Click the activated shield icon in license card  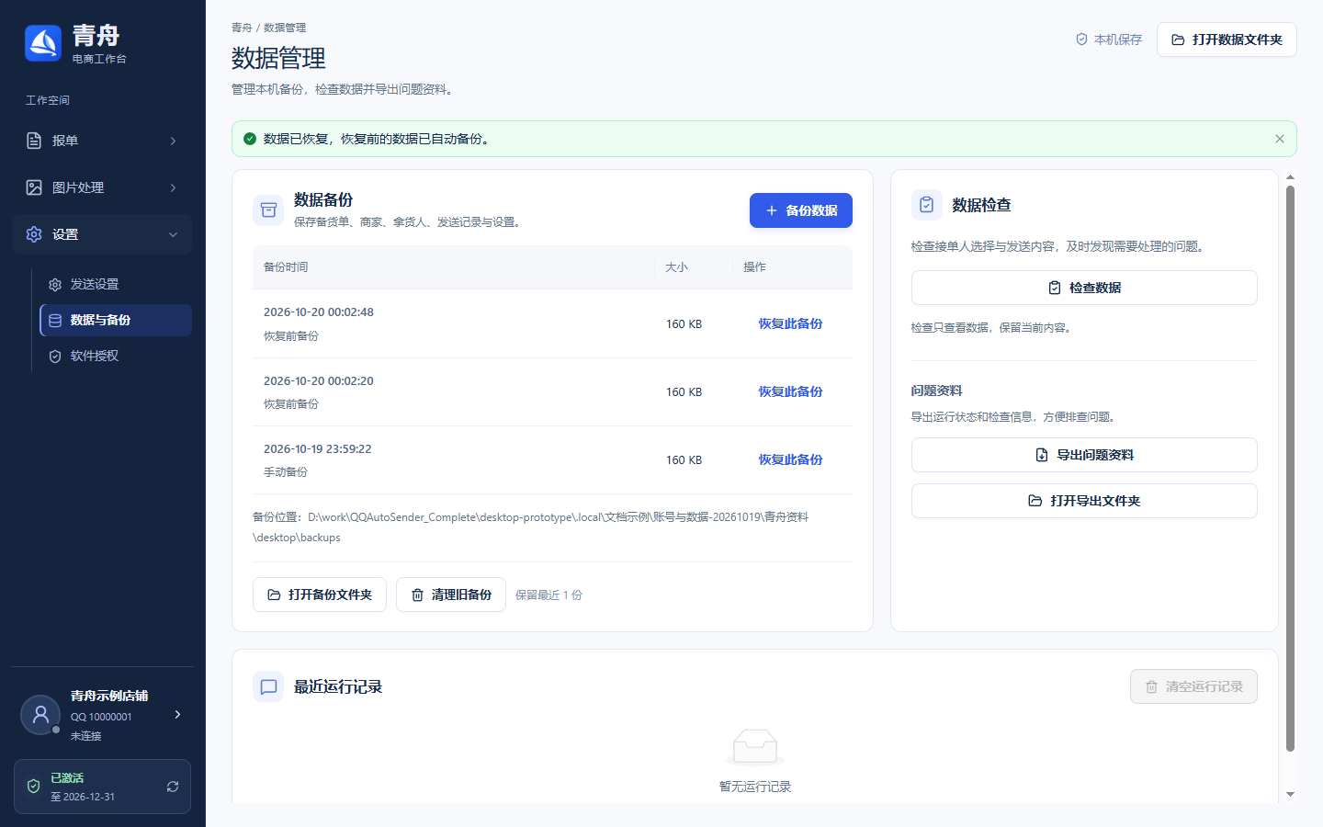click(34, 787)
